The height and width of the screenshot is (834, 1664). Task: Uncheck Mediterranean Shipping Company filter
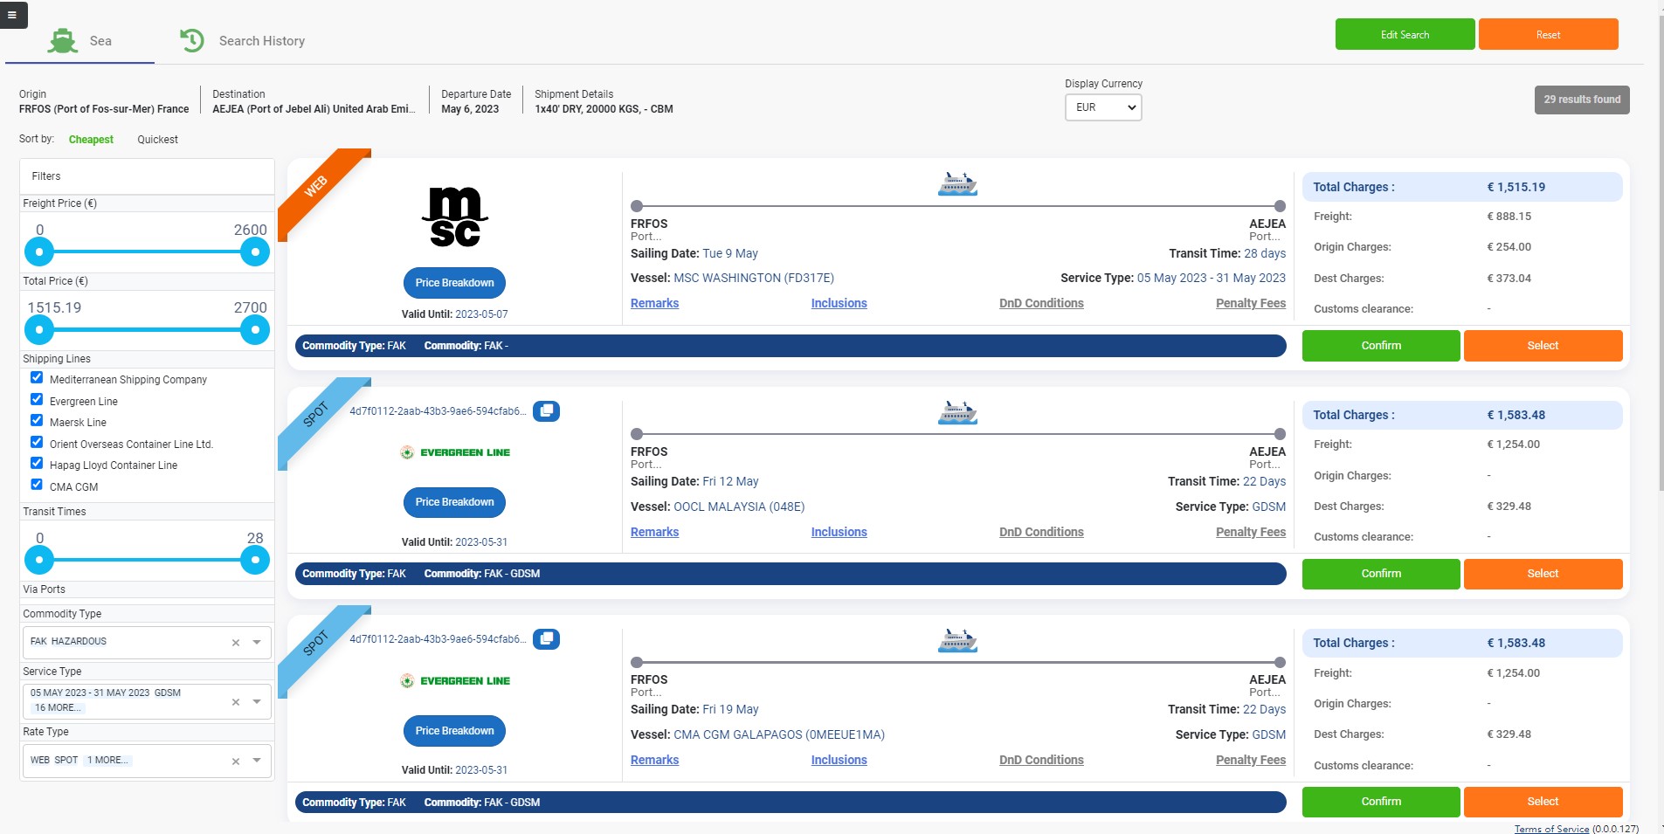coord(36,377)
